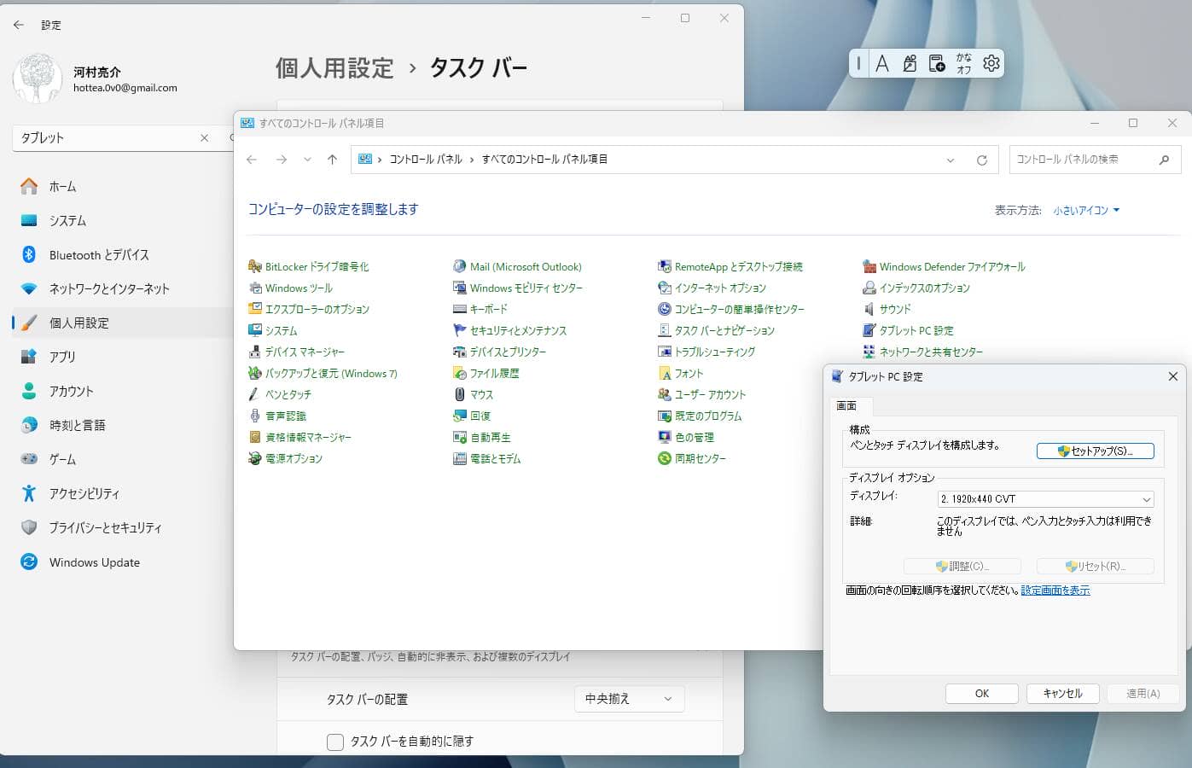Open デバイス マネージャー icon in Control Panel
The width and height of the screenshot is (1192, 768).
[254, 352]
